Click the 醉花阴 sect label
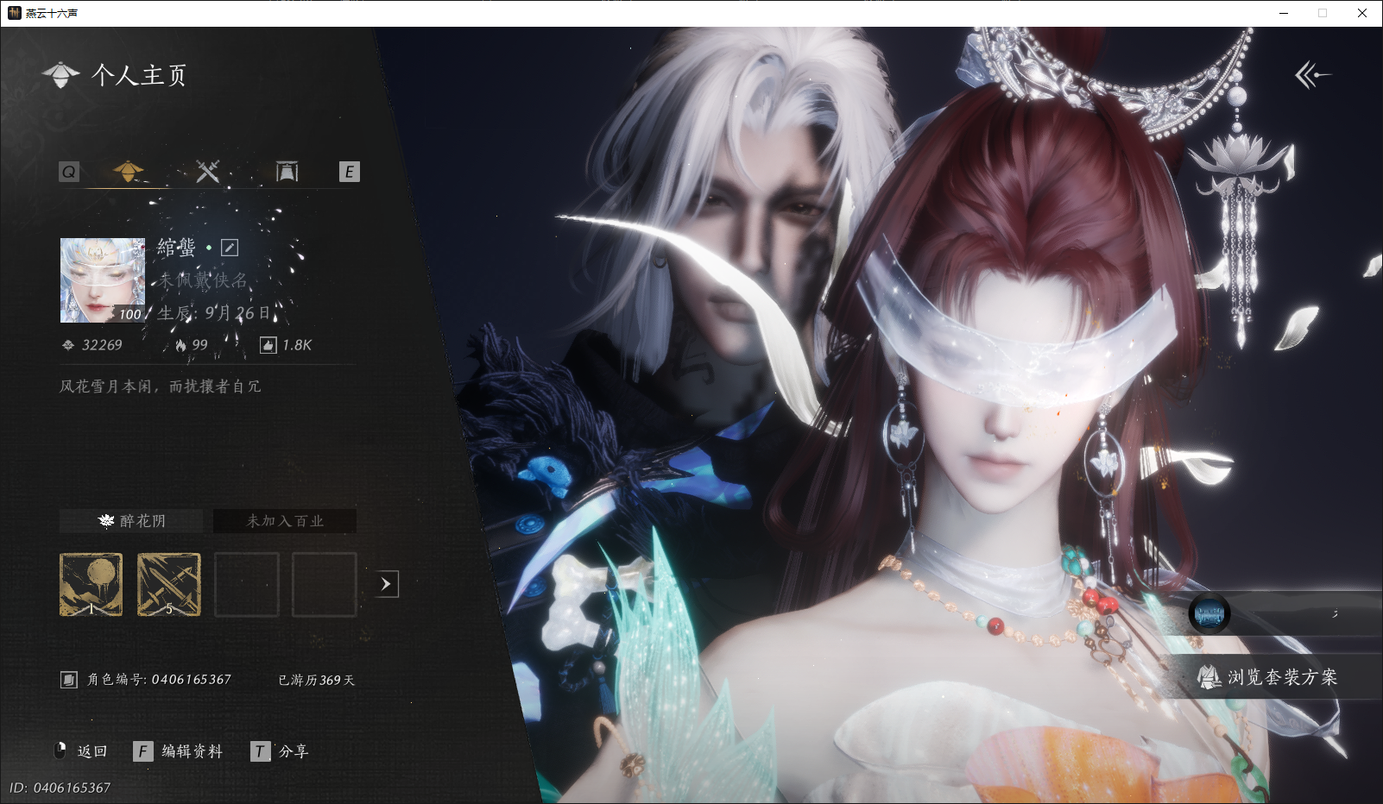This screenshot has width=1383, height=804. pos(131,521)
